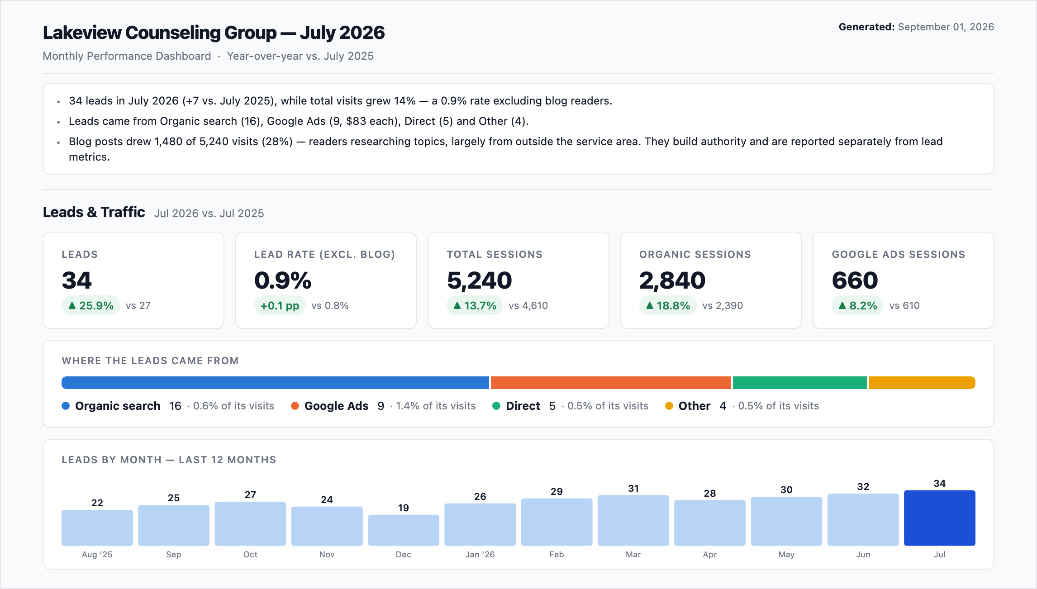Click the Jul bar showing 34 leads
The width and height of the screenshot is (1037, 589).
(940, 518)
